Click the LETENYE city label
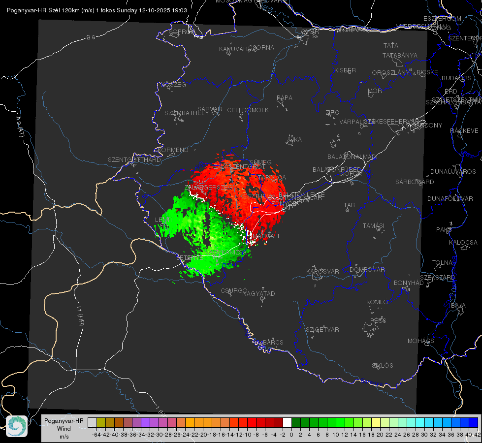Screen dimensions: 482x443 [190, 257]
